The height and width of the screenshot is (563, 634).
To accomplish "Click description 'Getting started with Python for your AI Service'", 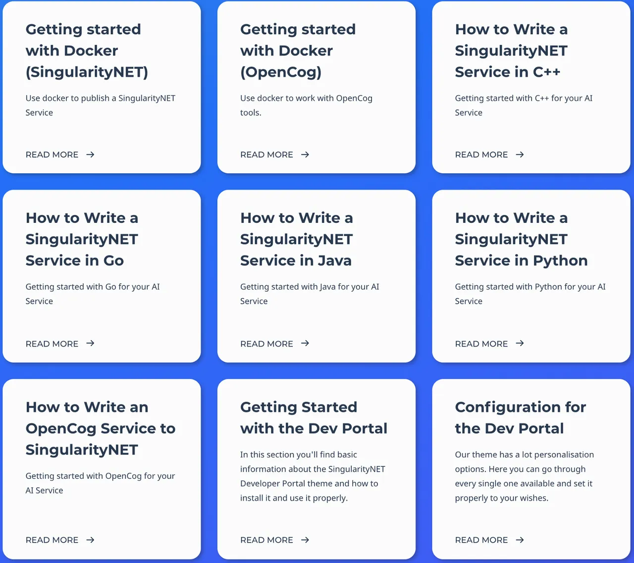I will click(x=530, y=294).
